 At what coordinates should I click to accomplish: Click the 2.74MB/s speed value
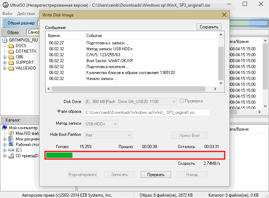point(212,163)
